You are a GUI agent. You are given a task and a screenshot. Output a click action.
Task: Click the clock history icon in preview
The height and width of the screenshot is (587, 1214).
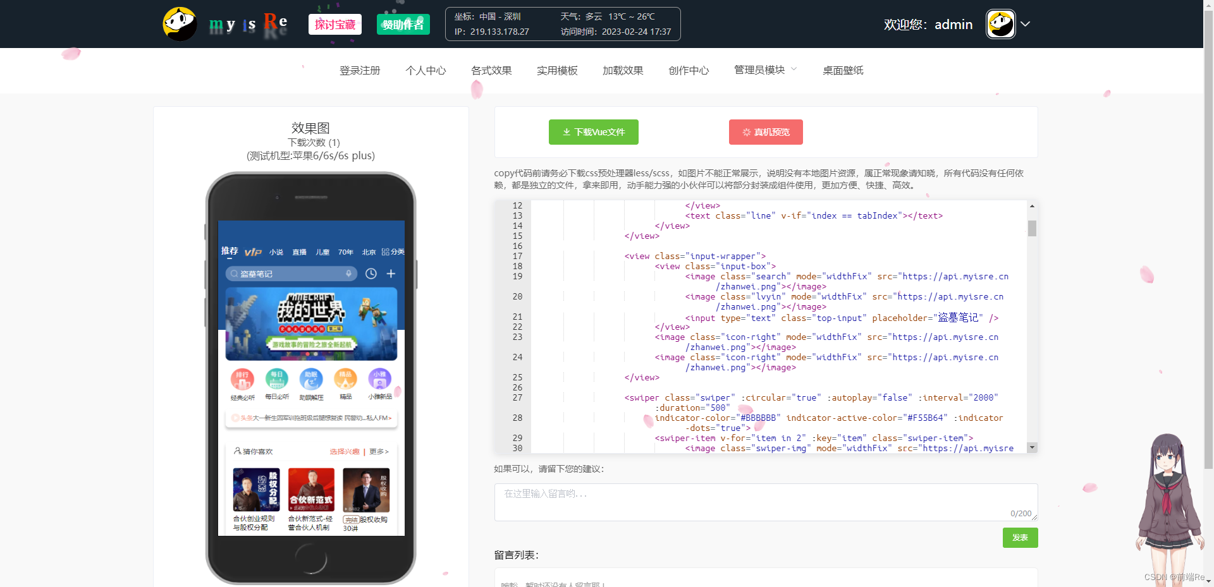[x=371, y=274]
